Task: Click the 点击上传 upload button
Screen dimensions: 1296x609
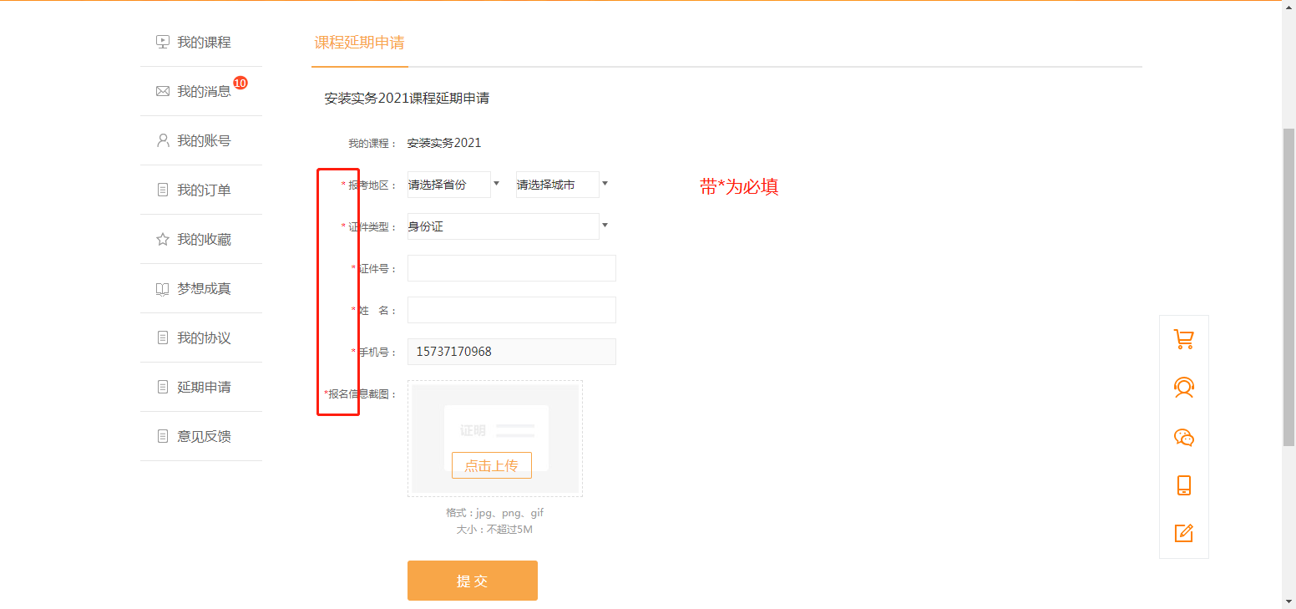Action: pyautogui.click(x=491, y=465)
